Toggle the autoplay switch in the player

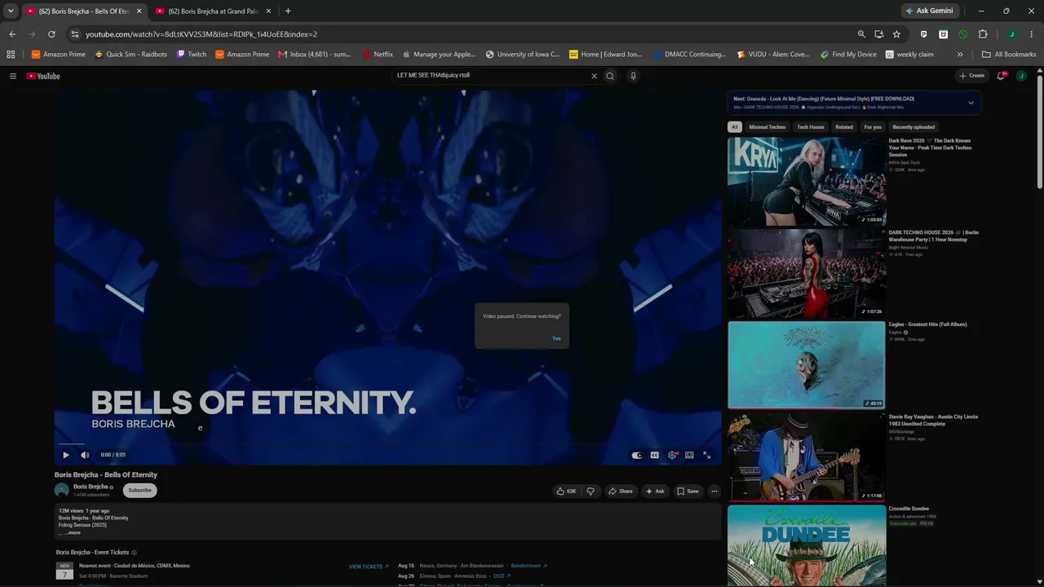637,455
